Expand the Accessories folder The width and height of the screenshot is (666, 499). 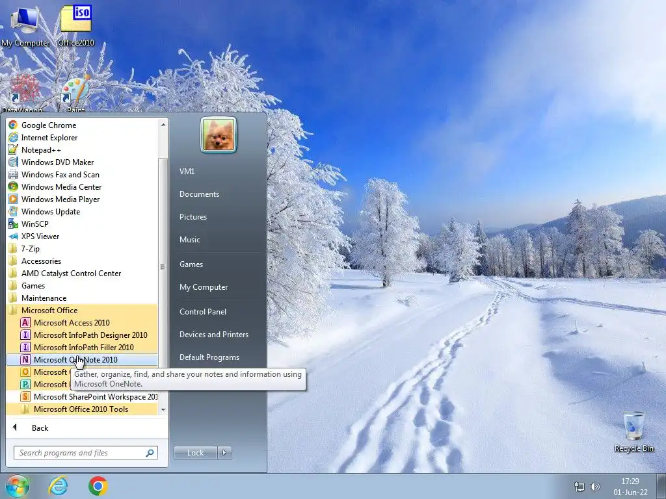click(81, 261)
